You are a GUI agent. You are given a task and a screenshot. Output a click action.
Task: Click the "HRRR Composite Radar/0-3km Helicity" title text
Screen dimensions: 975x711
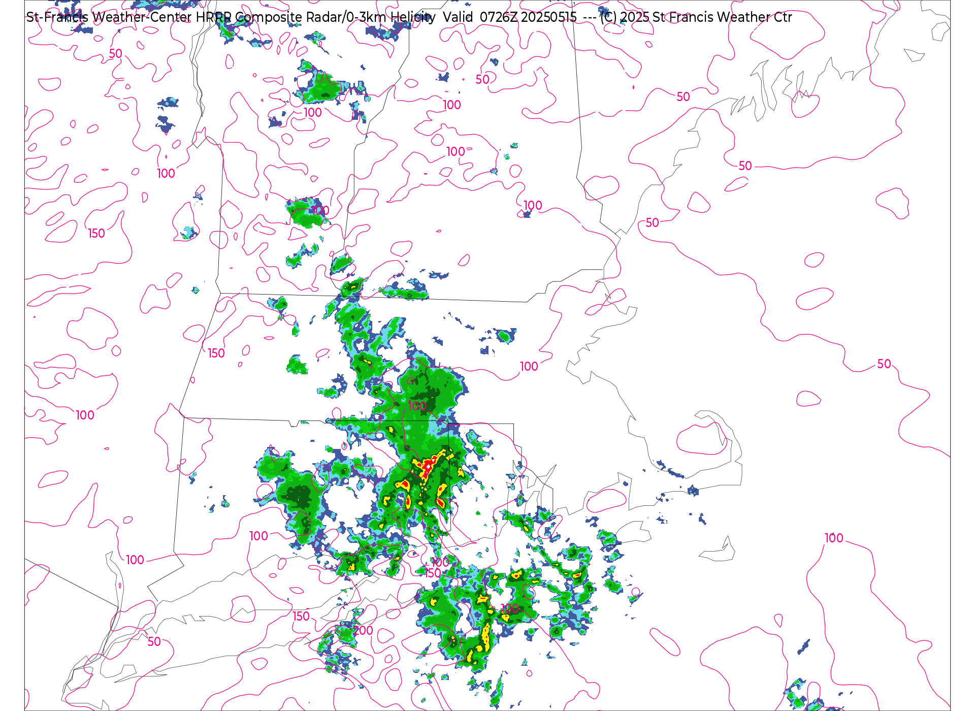click(x=316, y=17)
